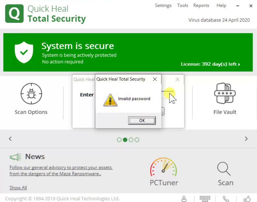Open the user account icon in footer
The width and height of the screenshot is (257, 202).
click(184, 199)
